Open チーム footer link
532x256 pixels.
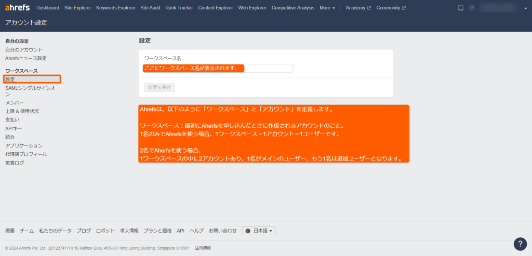(27, 231)
